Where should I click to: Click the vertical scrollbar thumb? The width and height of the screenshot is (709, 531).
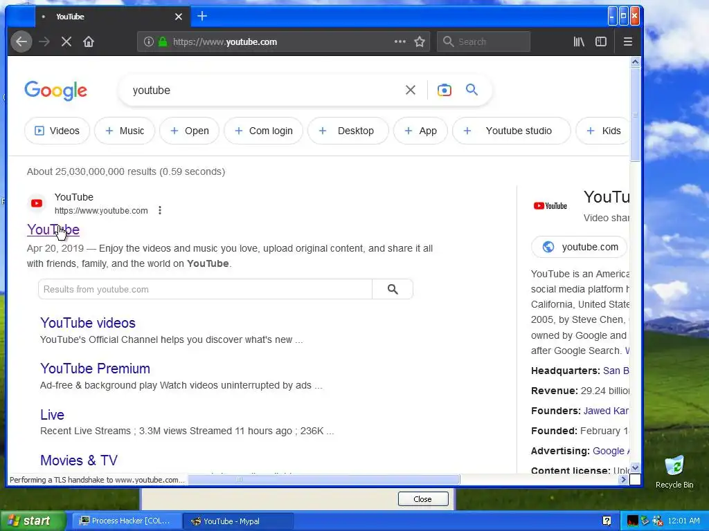click(x=636, y=114)
